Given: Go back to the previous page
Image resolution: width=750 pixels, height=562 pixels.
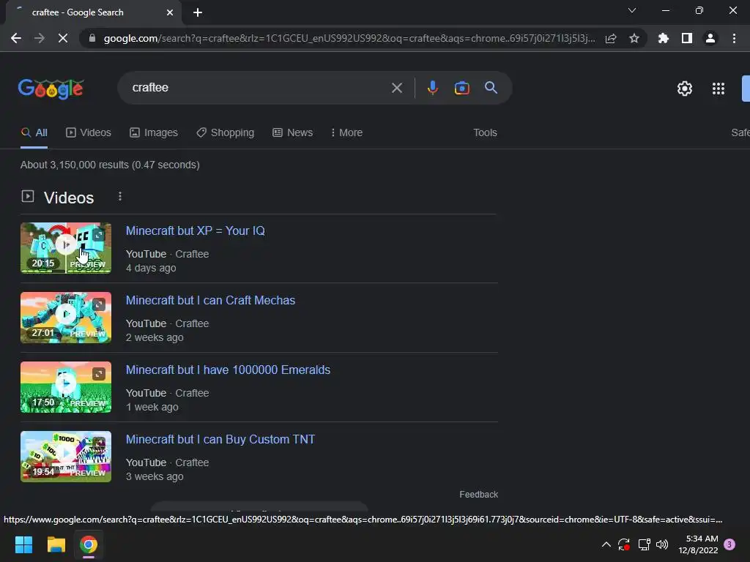Looking at the screenshot, I should [x=16, y=38].
